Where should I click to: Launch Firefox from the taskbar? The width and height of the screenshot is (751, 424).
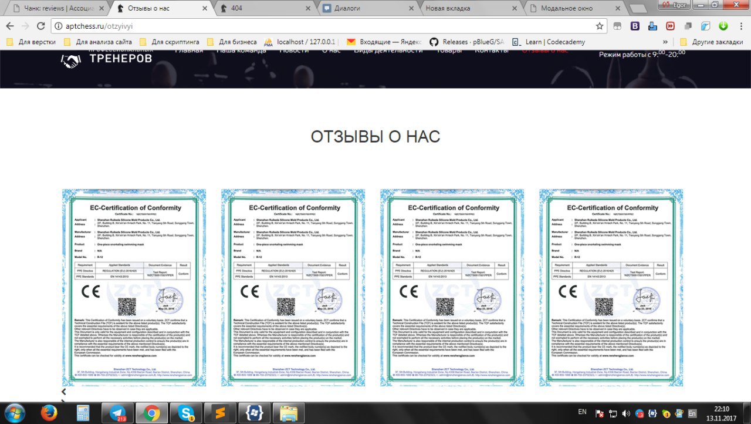click(x=49, y=413)
